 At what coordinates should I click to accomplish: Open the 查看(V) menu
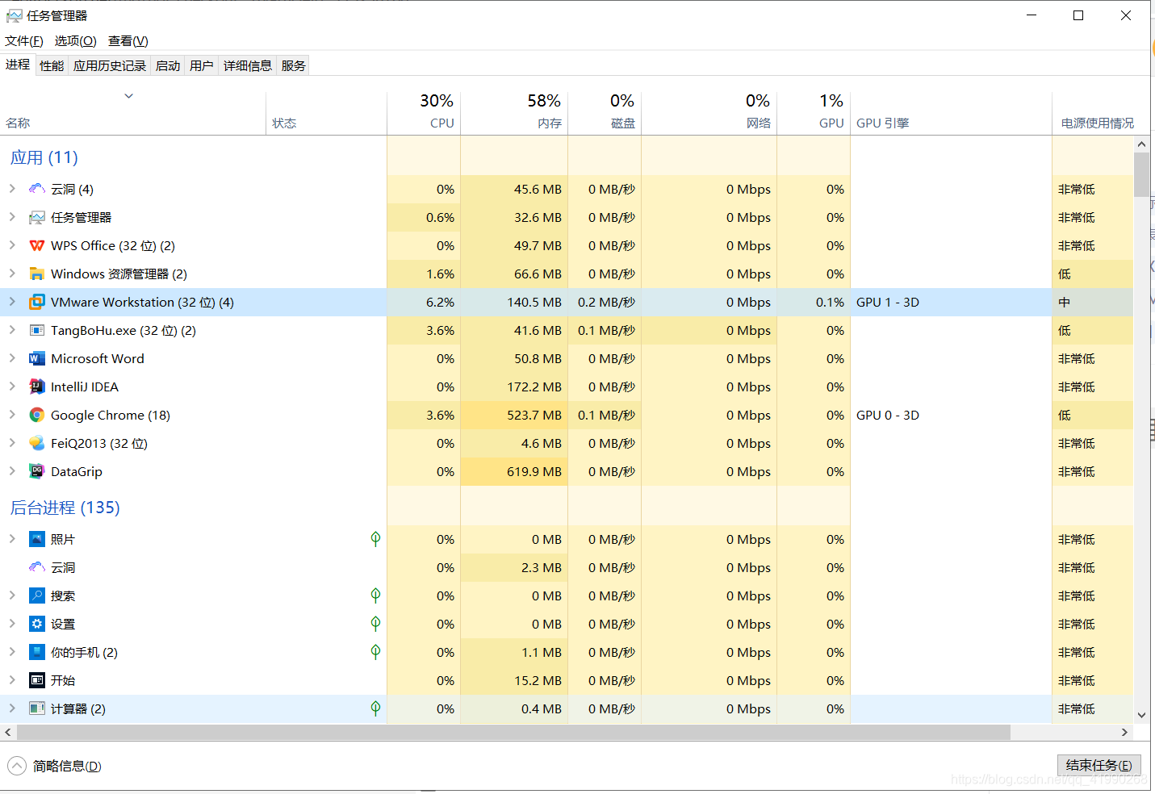pos(128,41)
